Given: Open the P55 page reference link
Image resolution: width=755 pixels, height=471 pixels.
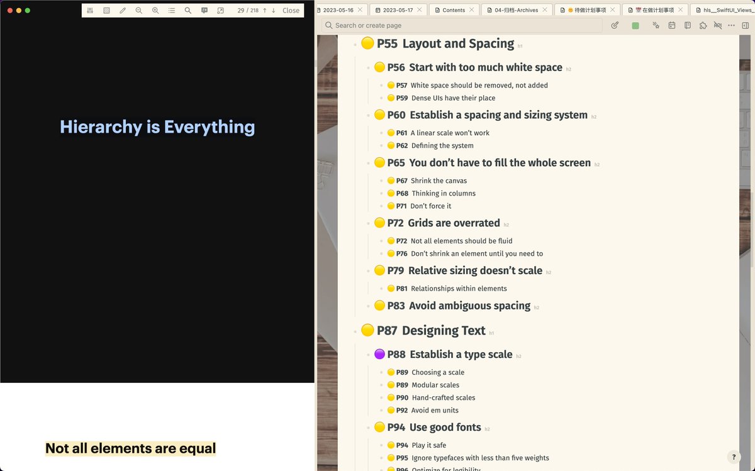Looking at the screenshot, I should [x=387, y=43].
